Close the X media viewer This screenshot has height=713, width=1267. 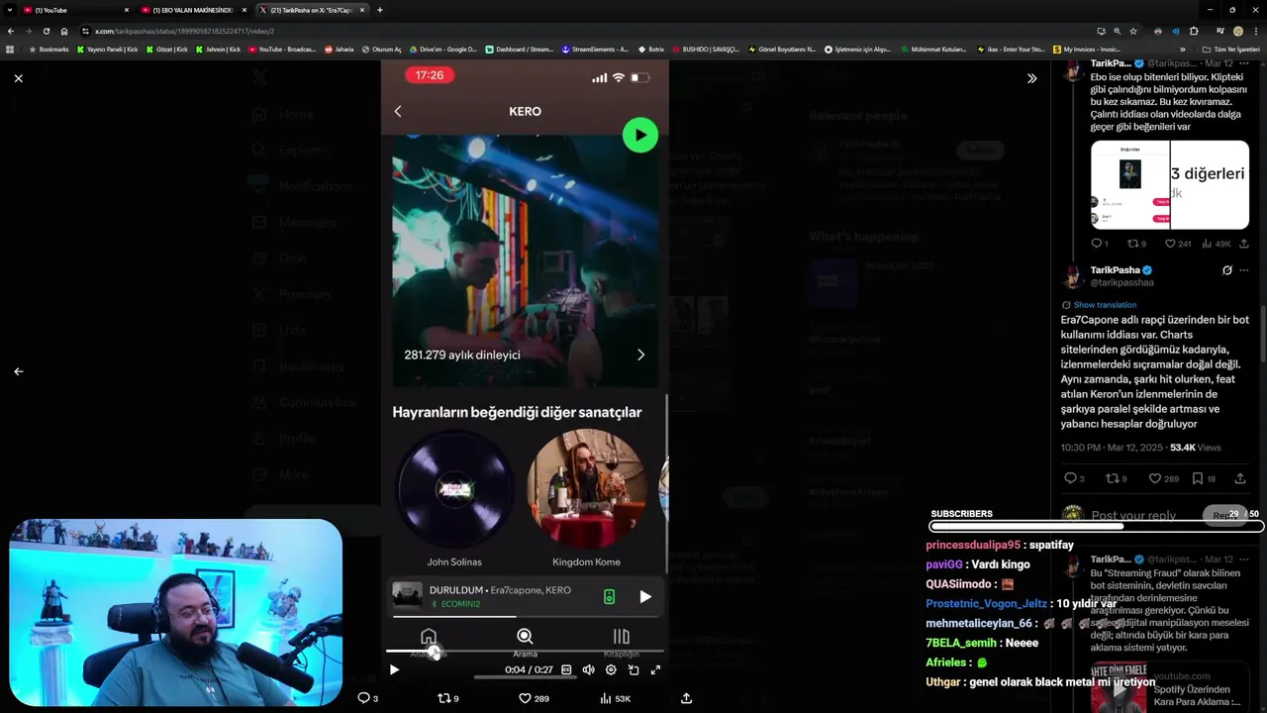[18, 78]
